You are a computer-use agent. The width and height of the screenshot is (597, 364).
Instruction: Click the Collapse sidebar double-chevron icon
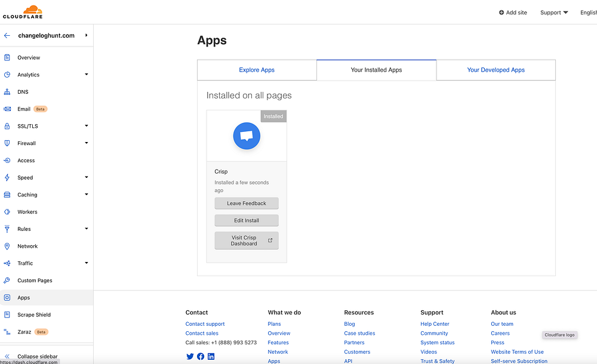[x=7, y=356]
